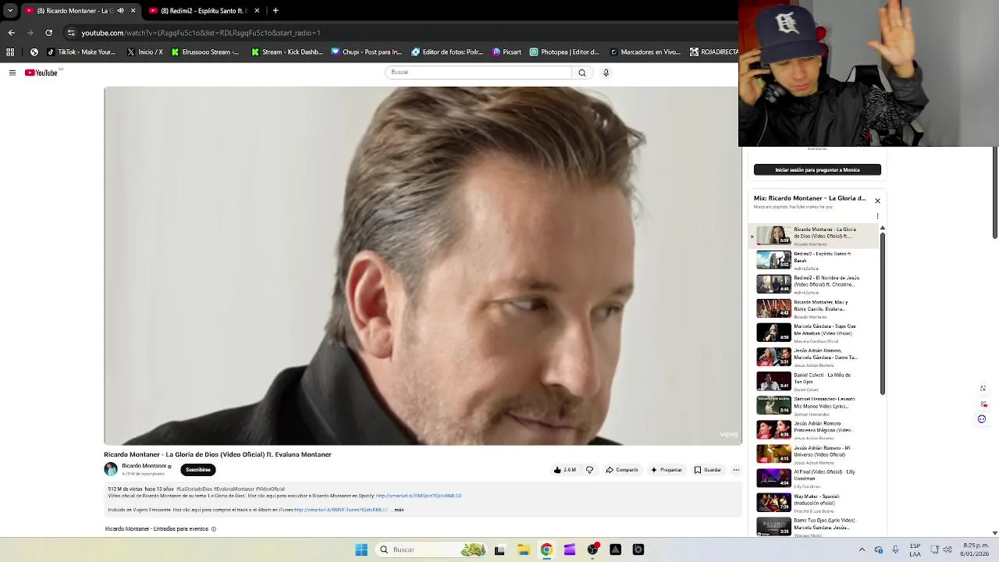The width and height of the screenshot is (999, 562).
Task: Open the site info icon in address bar
Action: pos(71,33)
